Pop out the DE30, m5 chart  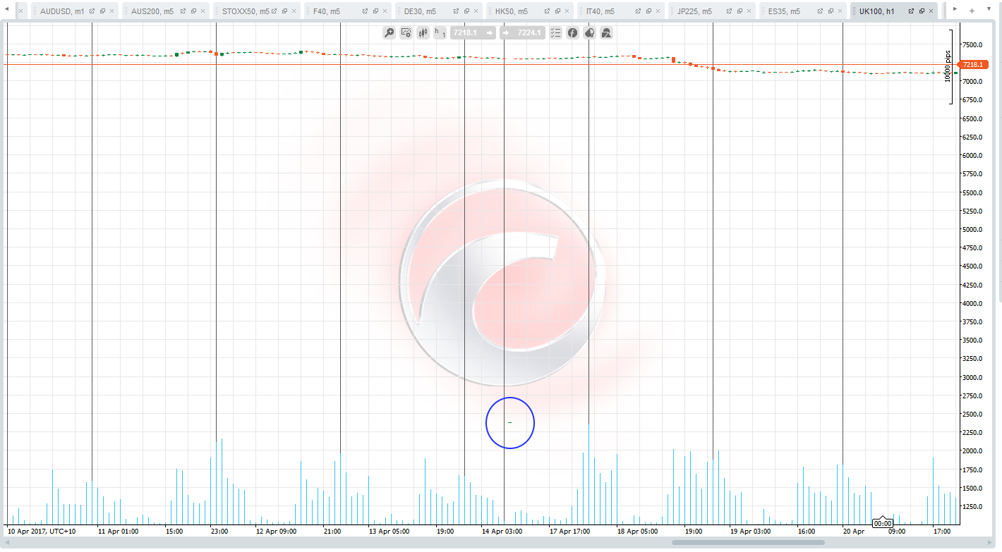(457, 11)
